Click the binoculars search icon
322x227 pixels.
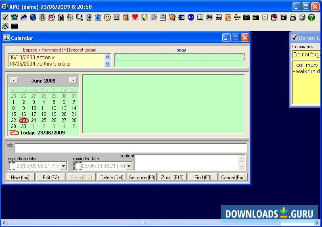209,17
